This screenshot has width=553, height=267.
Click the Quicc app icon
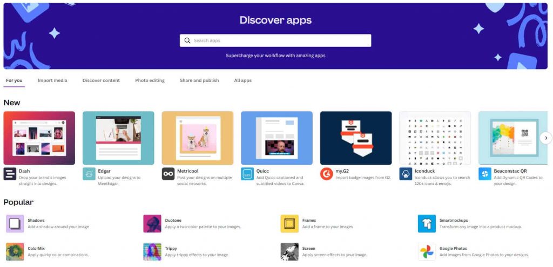247,174
